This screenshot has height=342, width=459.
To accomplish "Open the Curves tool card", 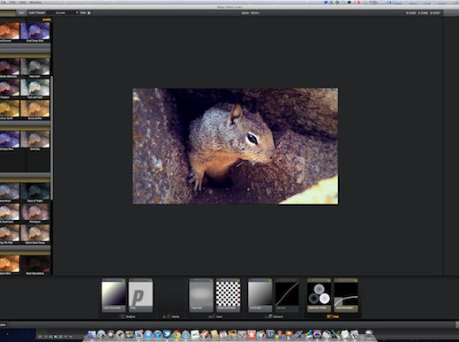I will click(287, 295).
